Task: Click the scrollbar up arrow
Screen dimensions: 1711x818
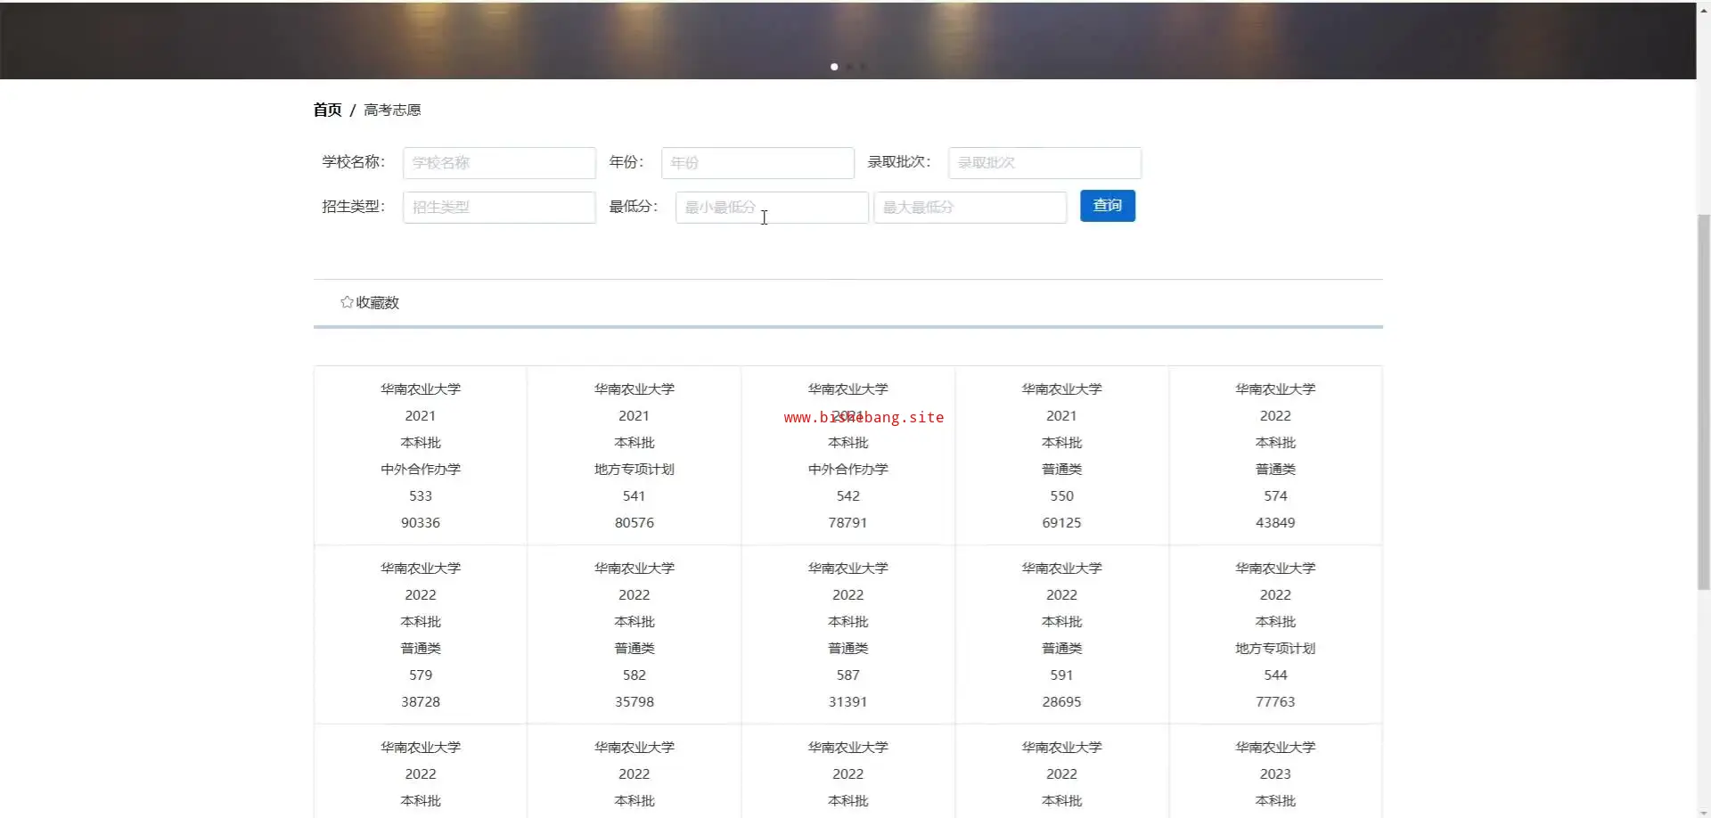Action: [1703, 7]
